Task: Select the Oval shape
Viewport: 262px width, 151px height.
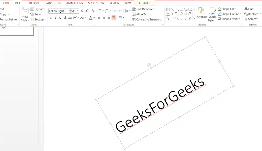Action: (186, 9)
